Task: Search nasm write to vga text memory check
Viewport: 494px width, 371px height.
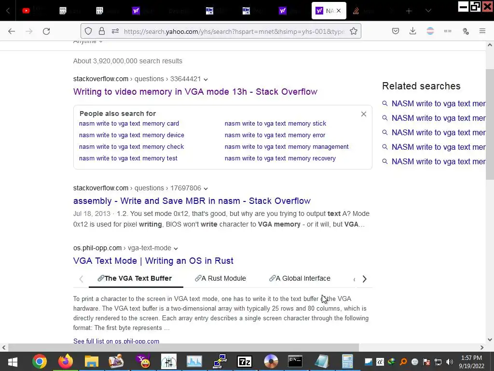Action: [x=131, y=147]
